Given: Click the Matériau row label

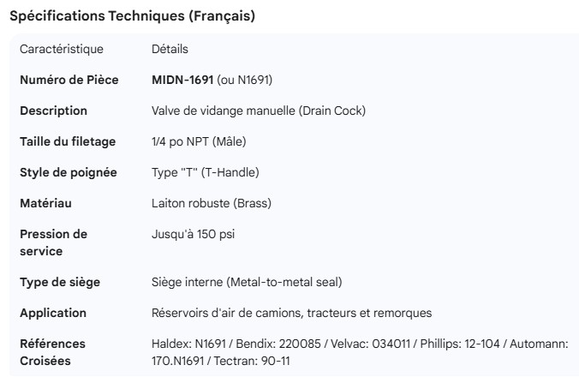Looking at the screenshot, I should (45, 203).
